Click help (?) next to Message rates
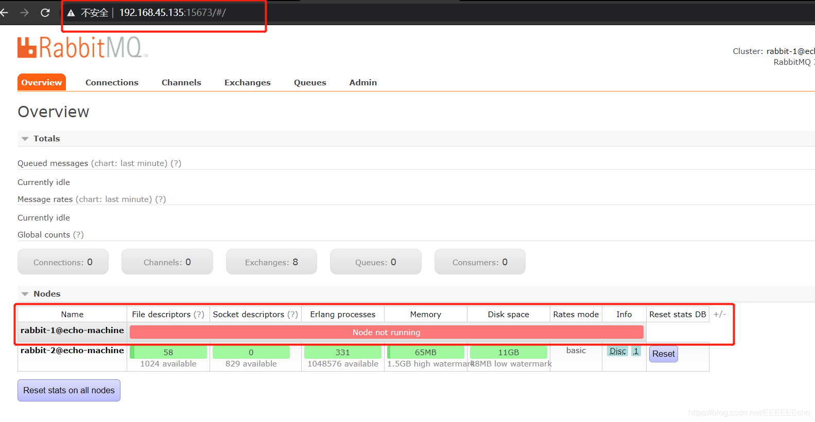This screenshot has height=422, width=815. point(161,199)
